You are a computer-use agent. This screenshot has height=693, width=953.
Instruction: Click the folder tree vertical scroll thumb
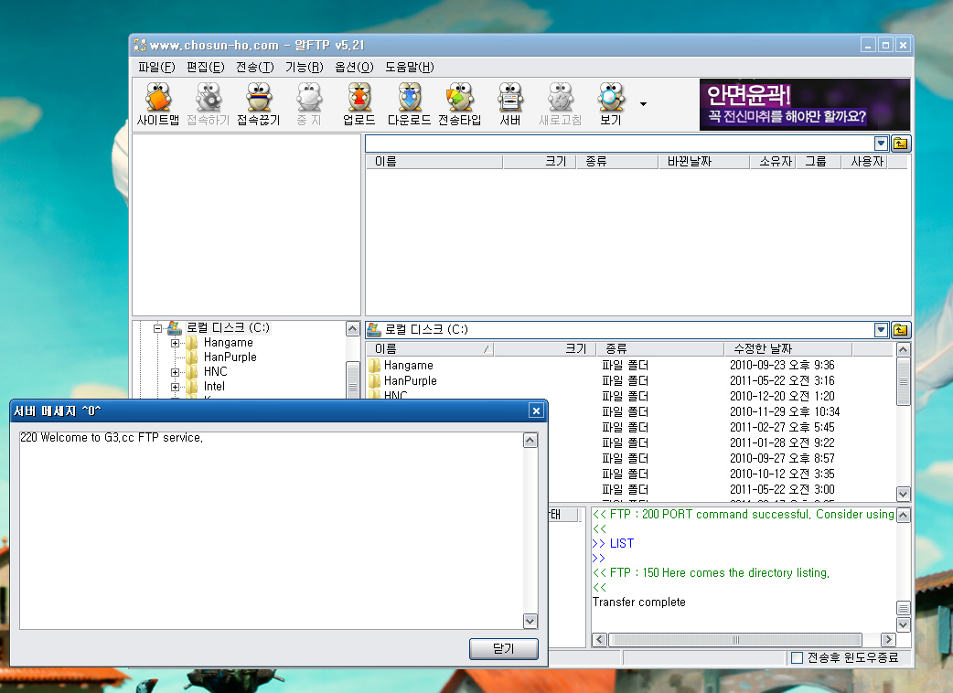point(352,379)
